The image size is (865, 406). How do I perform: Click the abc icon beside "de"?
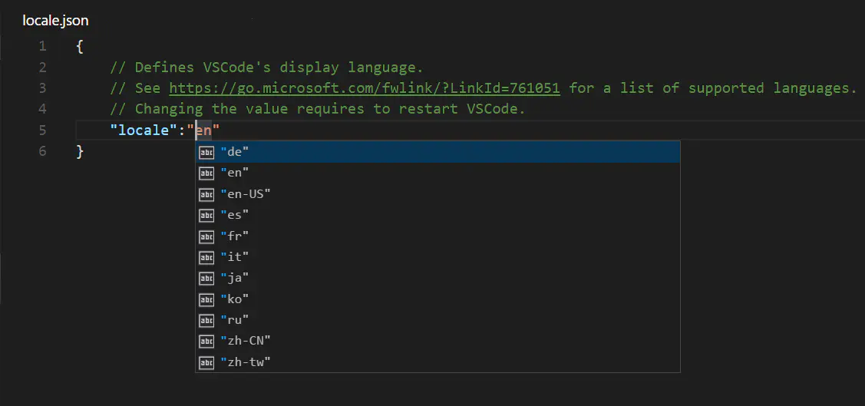click(x=206, y=152)
